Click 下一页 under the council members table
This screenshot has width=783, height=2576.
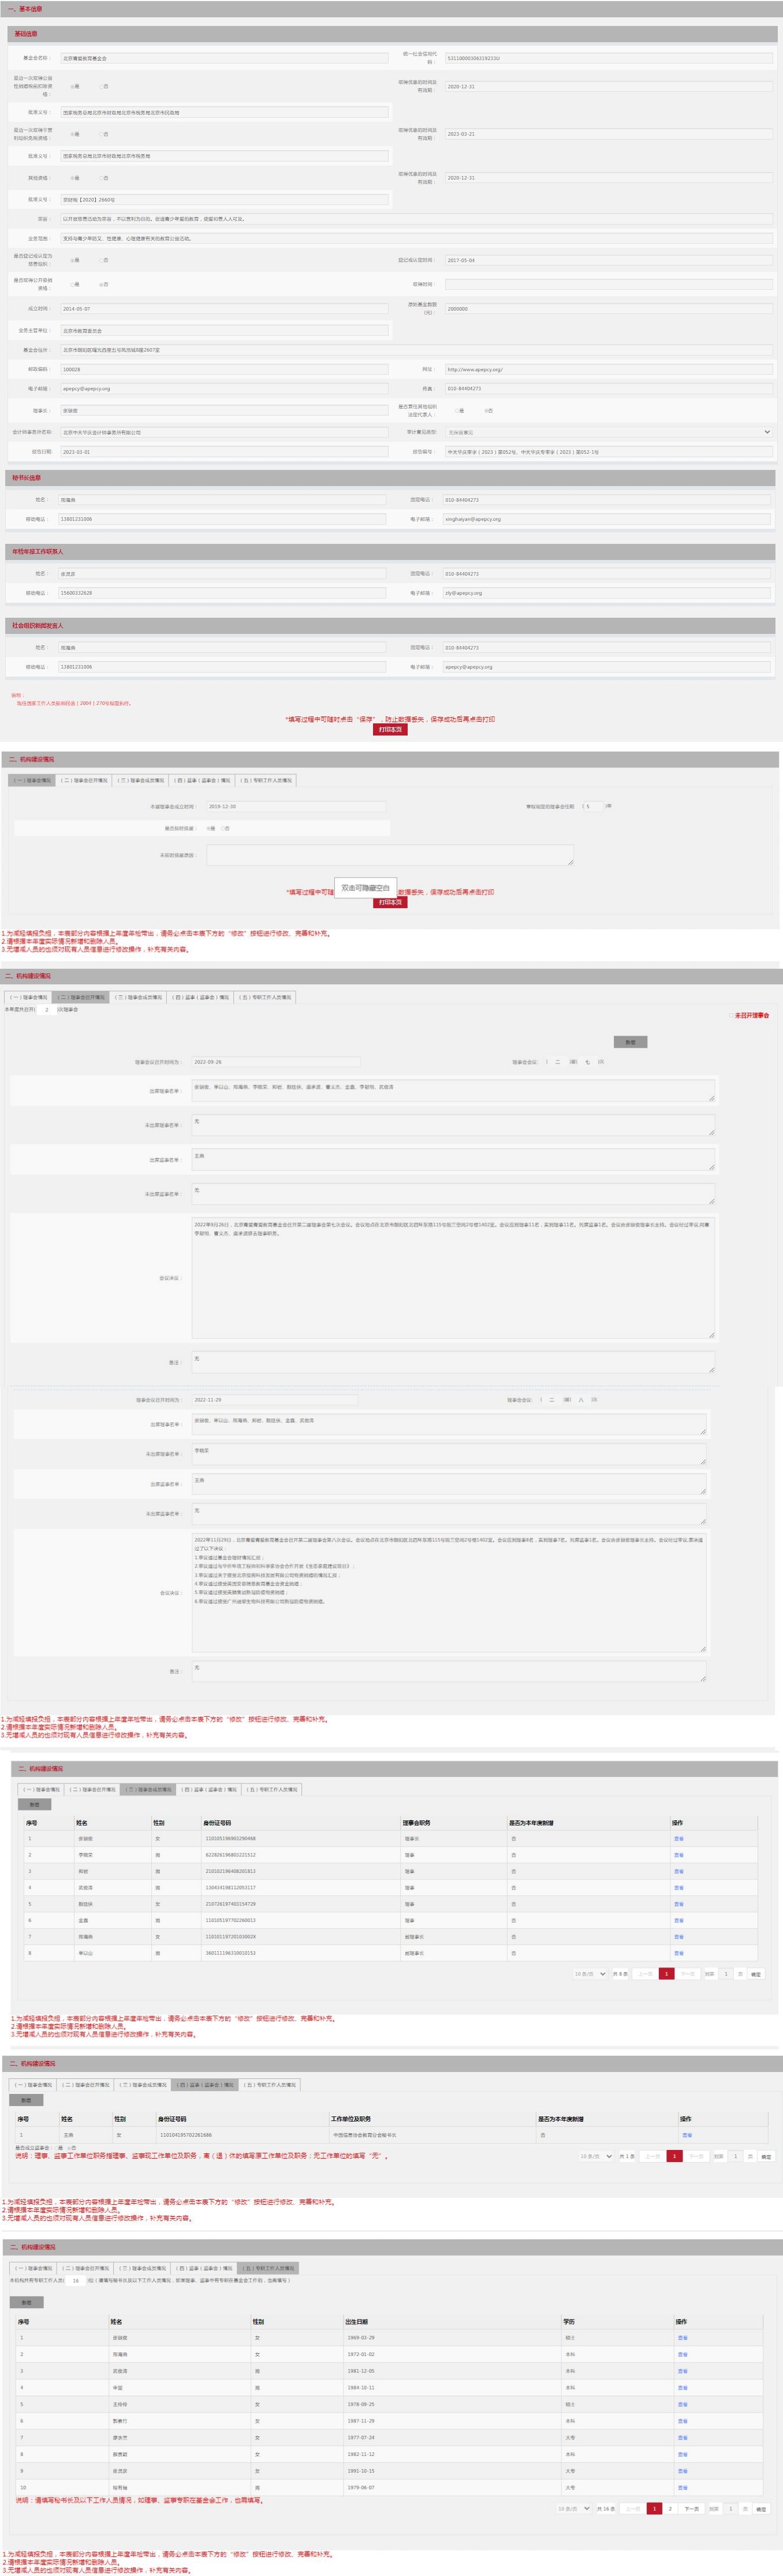tap(688, 1974)
